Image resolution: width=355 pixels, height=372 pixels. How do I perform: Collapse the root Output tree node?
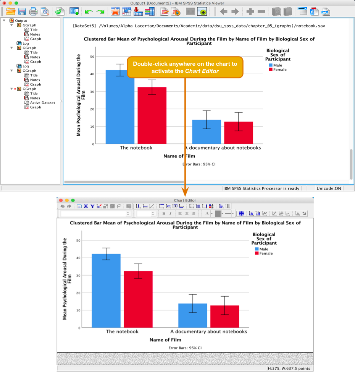tap(4, 21)
